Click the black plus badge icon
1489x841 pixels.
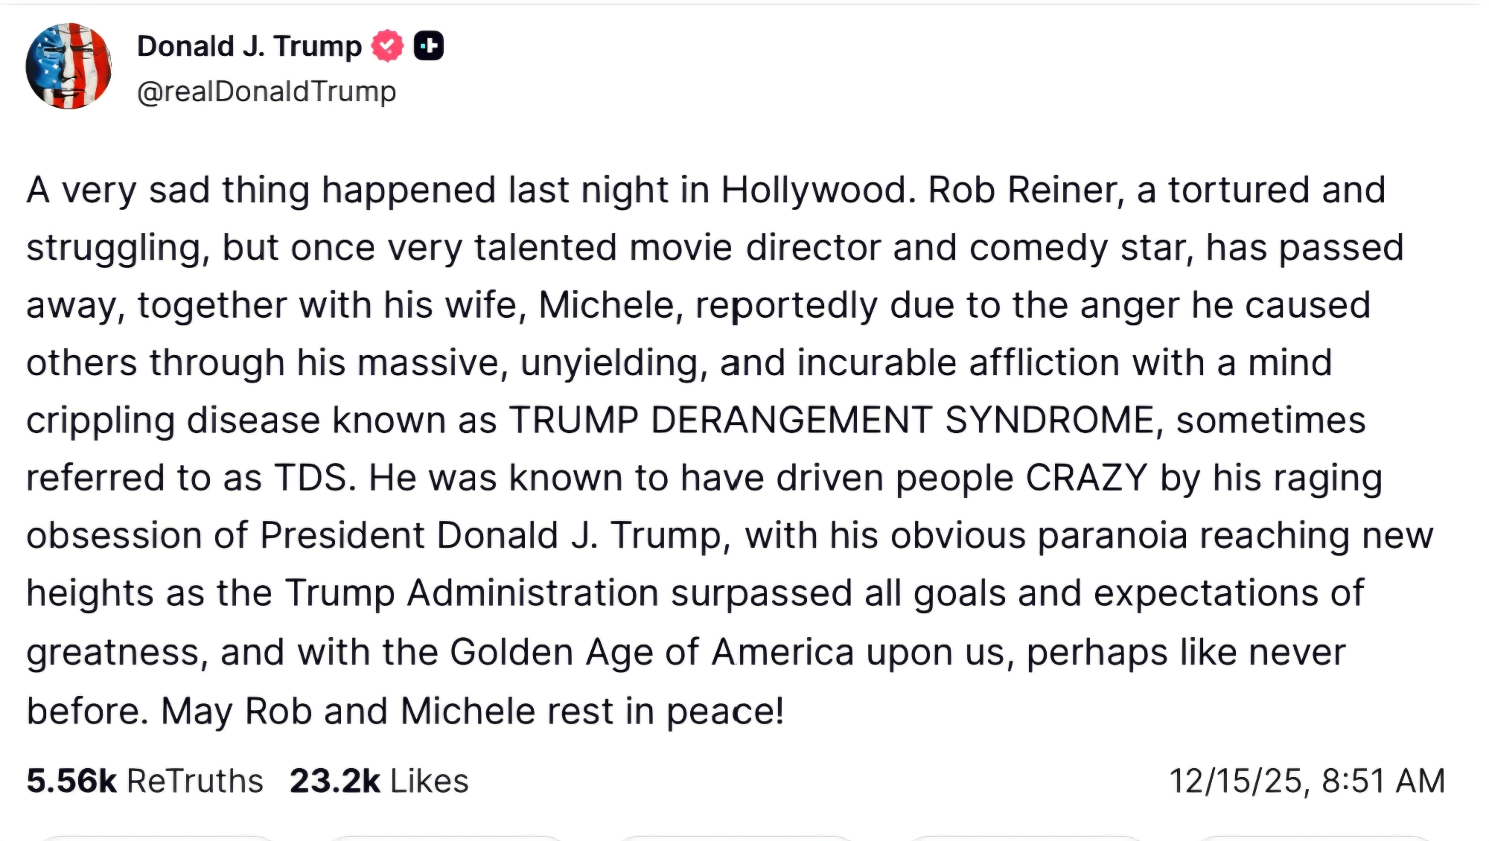tap(428, 46)
